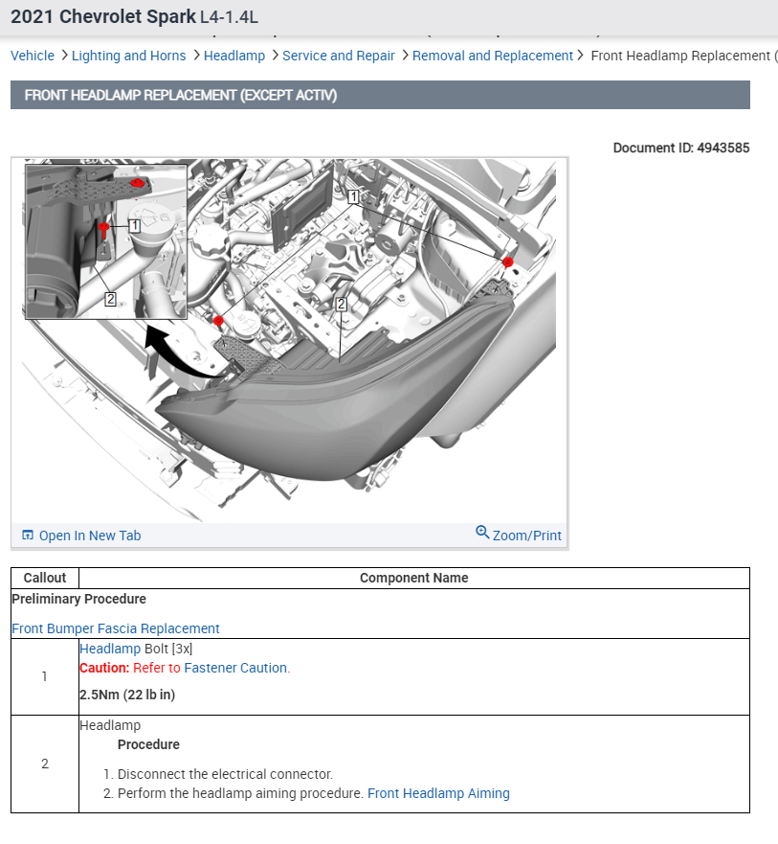Click the Zoom/Print magnifier icon
The height and width of the screenshot is (844, 778).
(482, 533)
